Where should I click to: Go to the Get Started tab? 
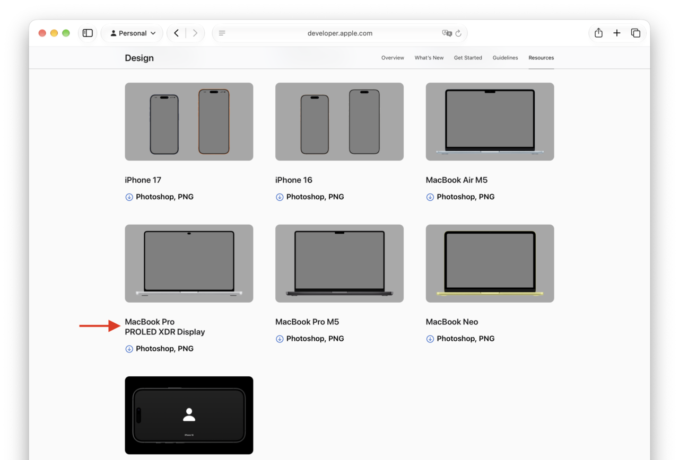(x=468, y=58)
